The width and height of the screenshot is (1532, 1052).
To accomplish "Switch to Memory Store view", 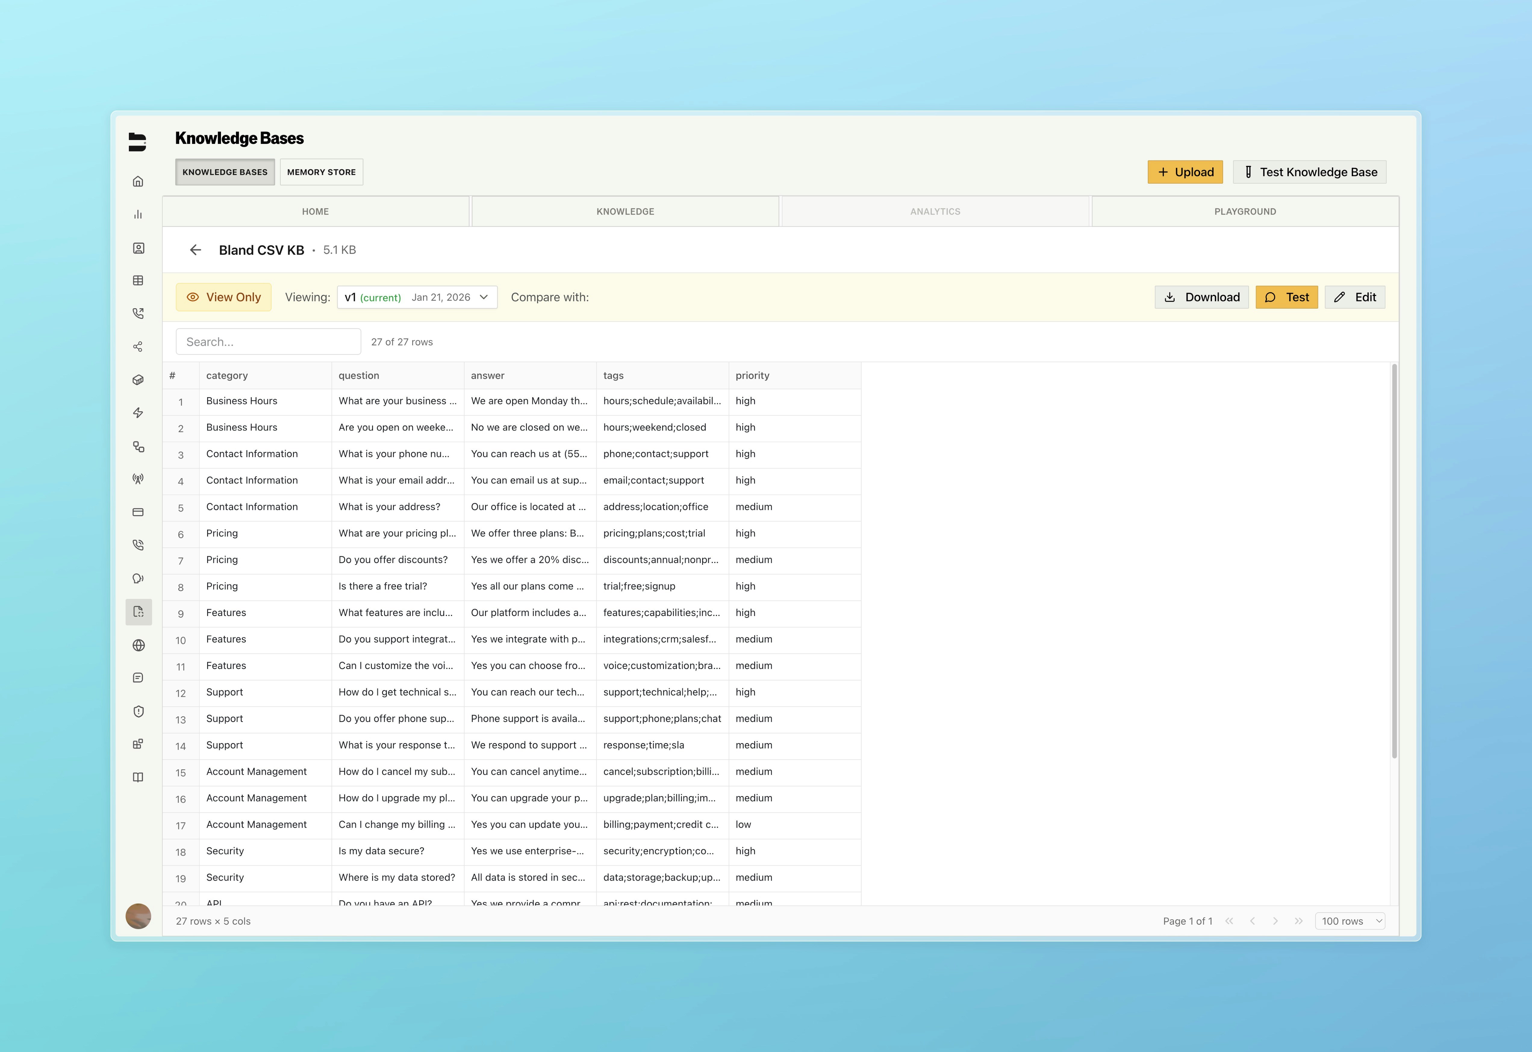I will coord(321,171).
